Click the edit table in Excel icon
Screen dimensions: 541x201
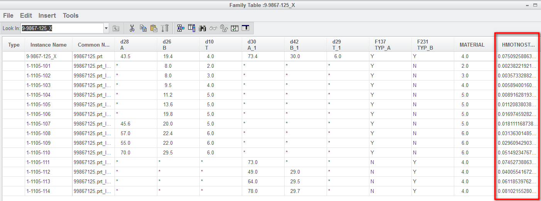(x=245, y=28)
